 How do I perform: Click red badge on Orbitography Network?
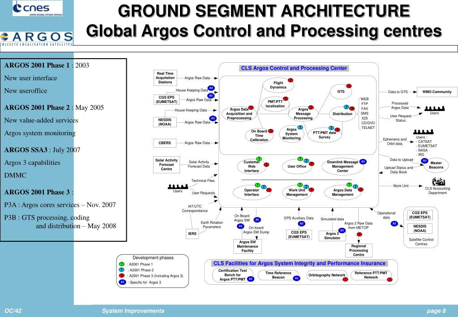click(345, 279)
